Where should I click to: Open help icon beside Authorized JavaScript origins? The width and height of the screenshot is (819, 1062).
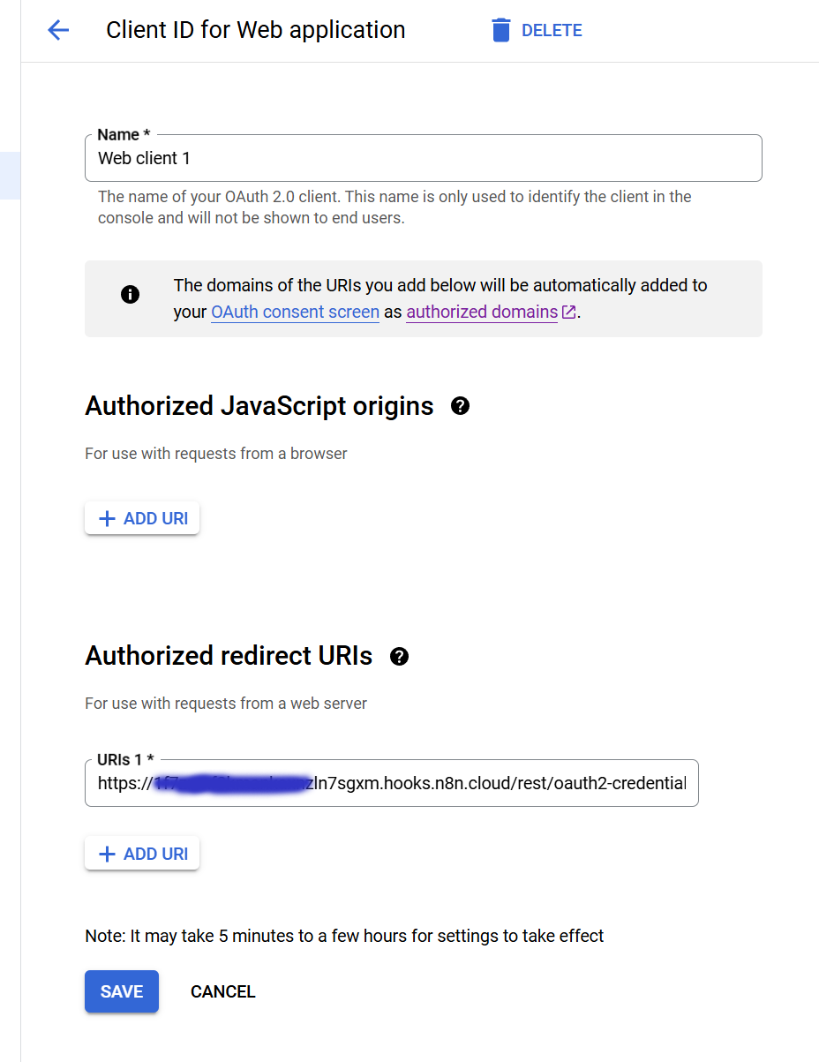[x=460, y=406]
